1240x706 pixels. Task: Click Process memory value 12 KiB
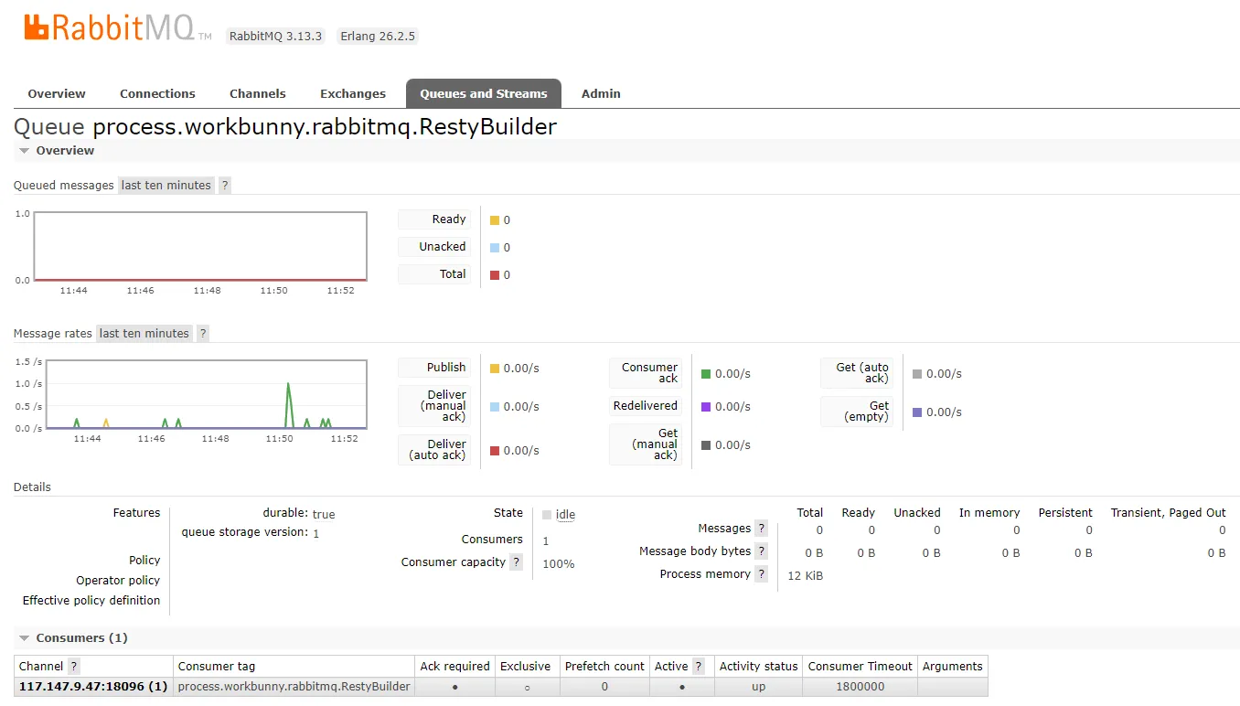coord(806,576)
